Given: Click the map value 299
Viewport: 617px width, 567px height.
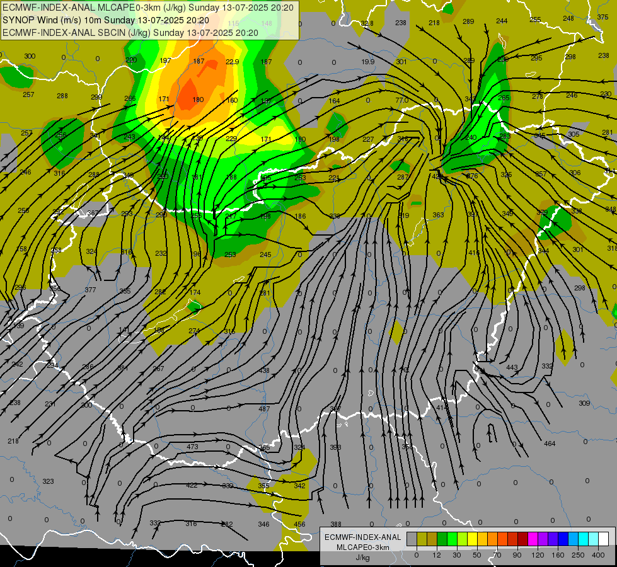Looking at the screenshot, I should tap(96, 97).
